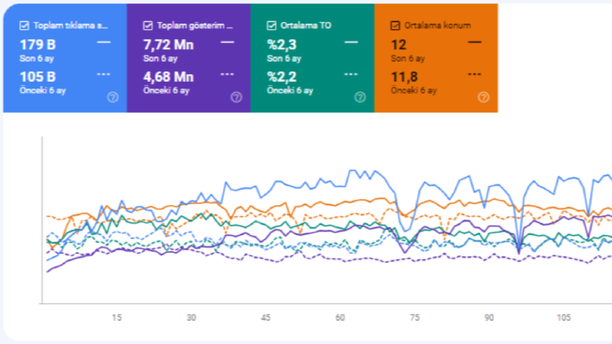612x344 pixels.
Task: Click solid line legend on purple card
Action: pyautogui.click(x=228, y=42)
